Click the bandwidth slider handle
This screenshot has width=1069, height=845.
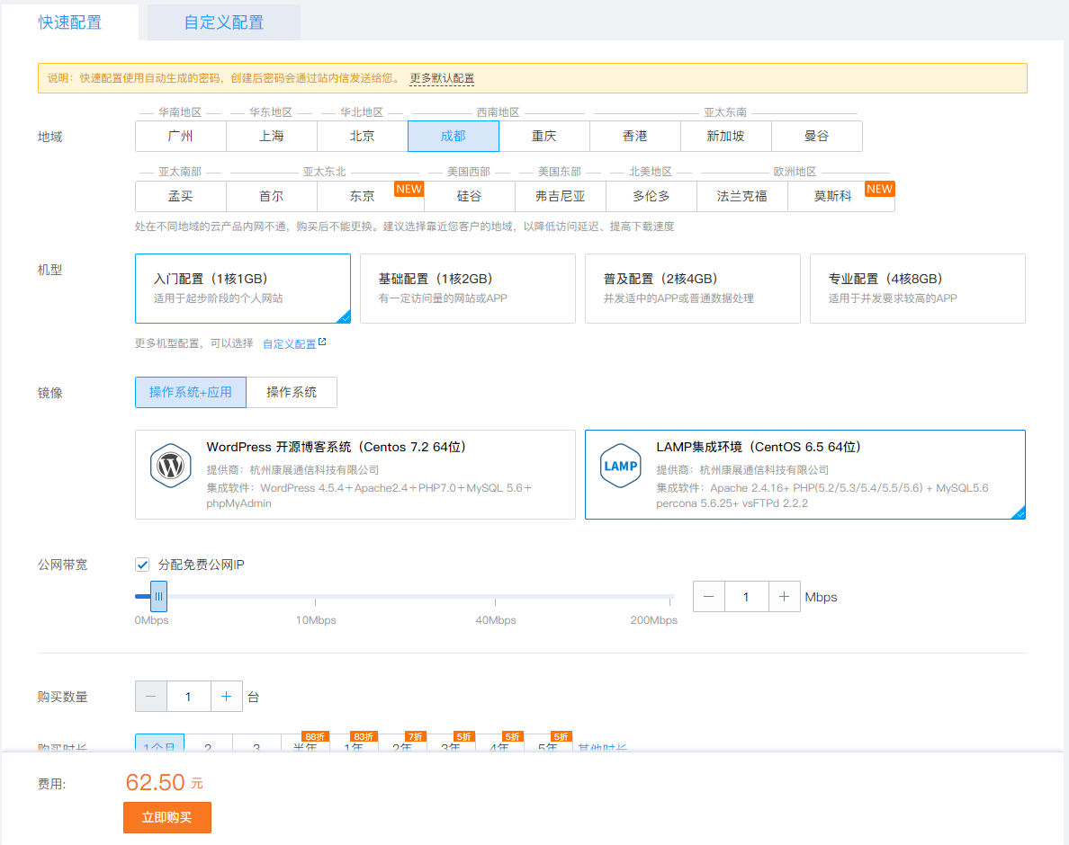point(158,596)
